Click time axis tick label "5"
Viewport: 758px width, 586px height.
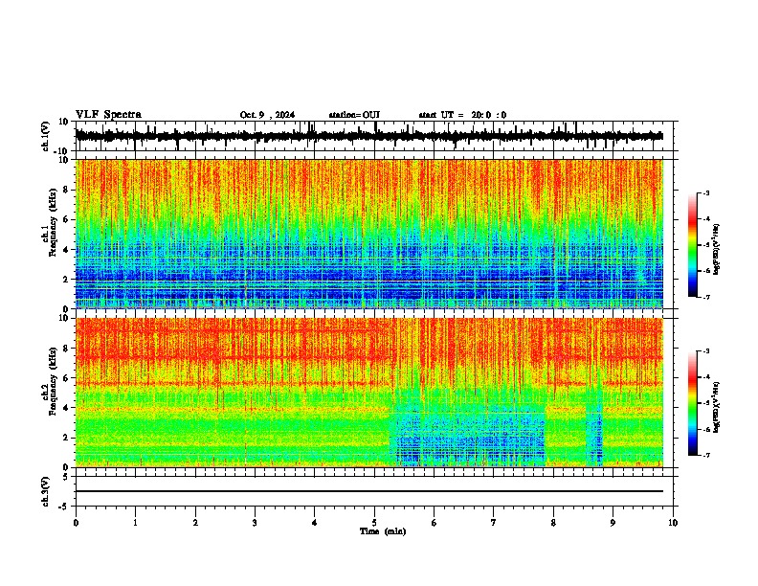(x=374, y=523)
